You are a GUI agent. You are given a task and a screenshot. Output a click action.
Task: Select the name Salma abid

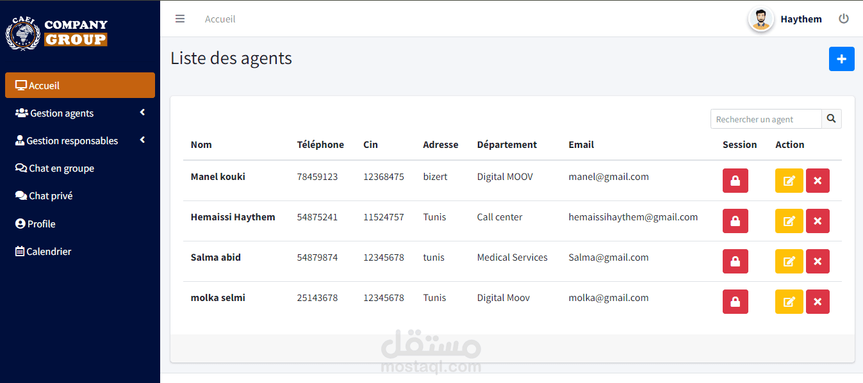[x=216, y=257]
